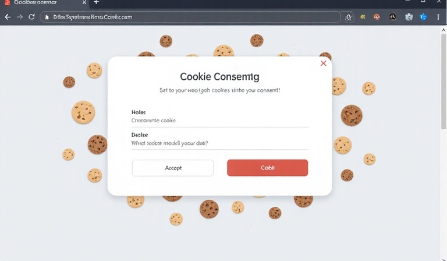Open the browser three-dot menu
Image resolution: width=447 pixels, height=261 pixels.
(438, 17)
